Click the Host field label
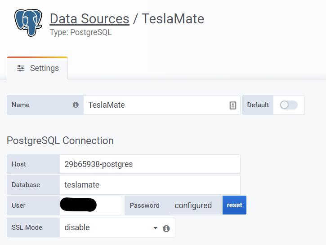The width and height of the screenshot is (326, 245). [x=19, y=164]
